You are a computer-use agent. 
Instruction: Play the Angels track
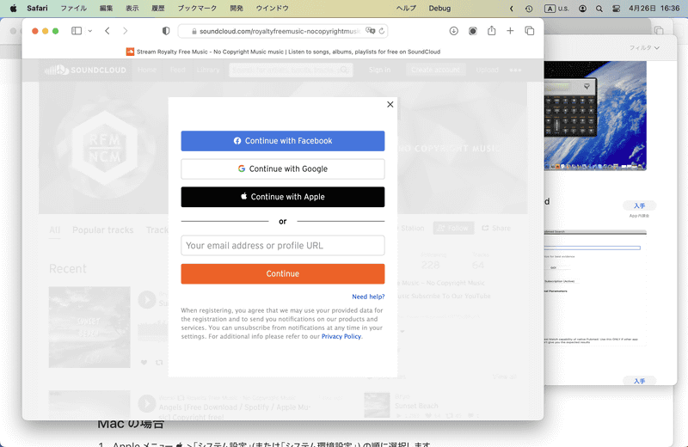[x=146, y=403]
